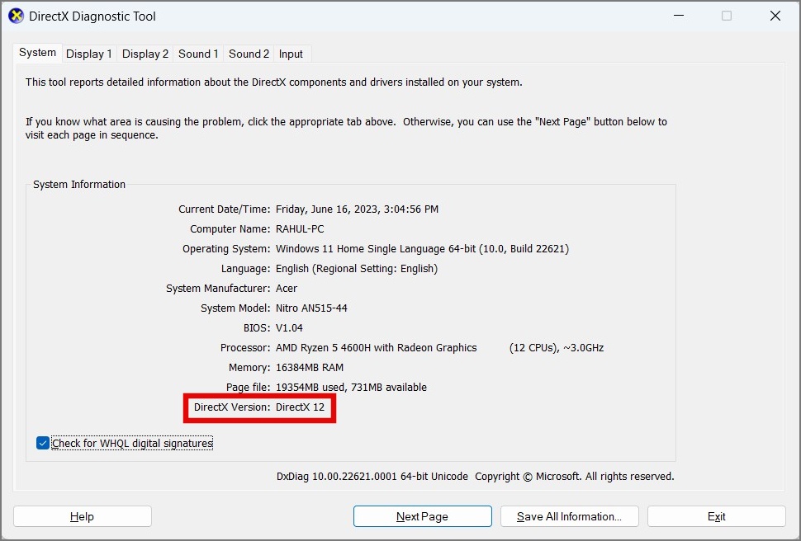Select computer name RAHUL-PC

click(x=300, y=229)
